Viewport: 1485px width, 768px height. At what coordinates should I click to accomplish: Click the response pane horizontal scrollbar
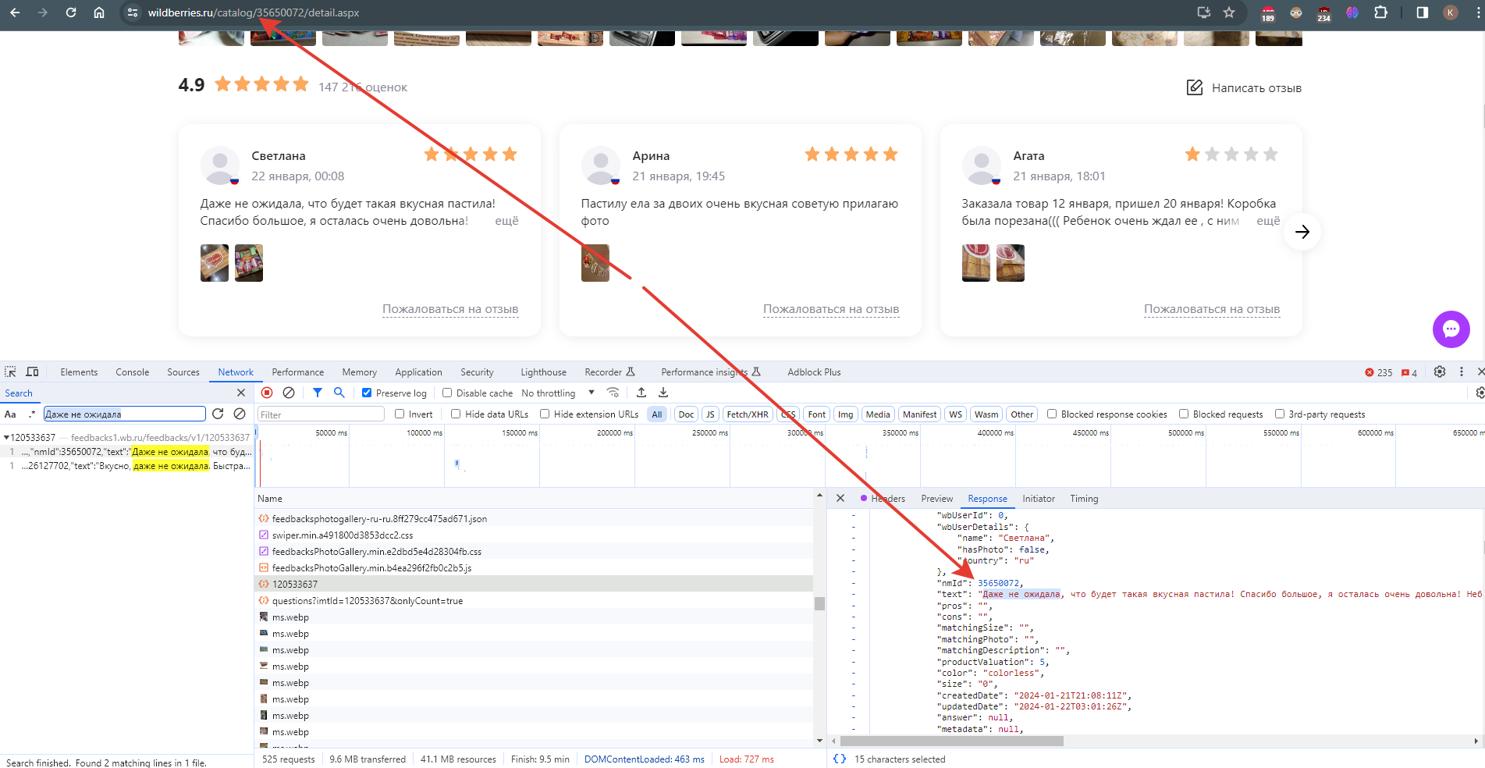(x=952, y=741)
